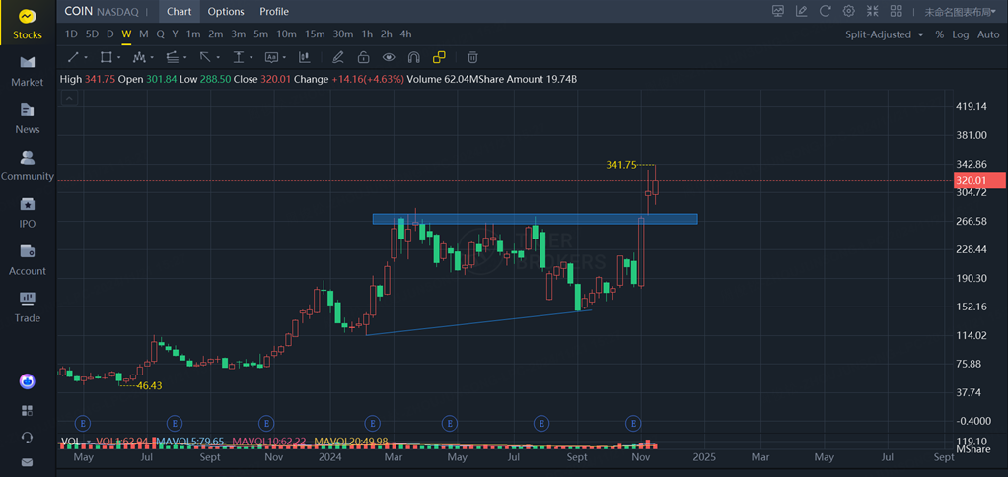Select the price range measure tool

tap(238, 58)
